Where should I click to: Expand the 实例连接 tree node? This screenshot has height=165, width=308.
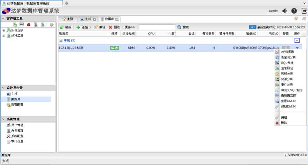(4, 30)
